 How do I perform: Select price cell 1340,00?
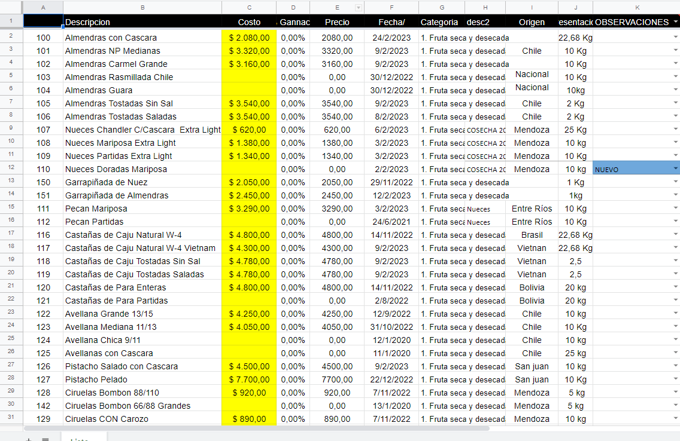[337, 156]
